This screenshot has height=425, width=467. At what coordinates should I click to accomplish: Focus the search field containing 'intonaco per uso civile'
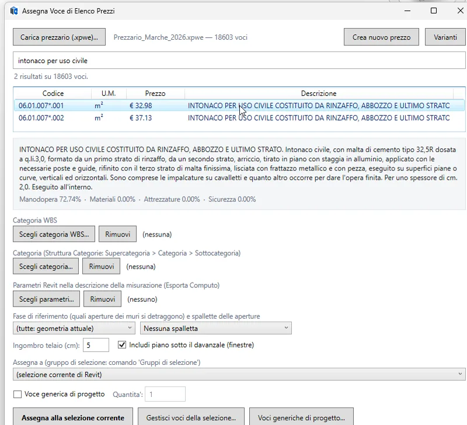239,61
